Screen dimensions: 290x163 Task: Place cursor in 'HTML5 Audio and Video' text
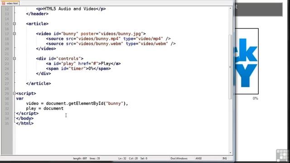click(x=69, y=9)
